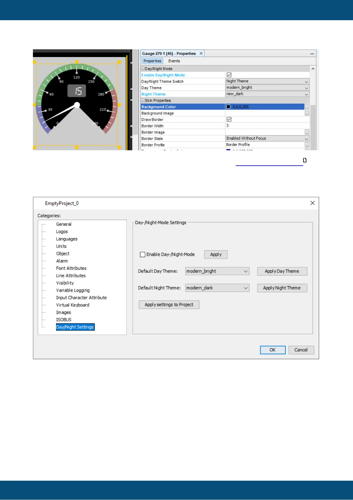Viewport: 353px width, 500px height.
Task: Toggle the Draw Border checkbox
Action: [229, 119]
